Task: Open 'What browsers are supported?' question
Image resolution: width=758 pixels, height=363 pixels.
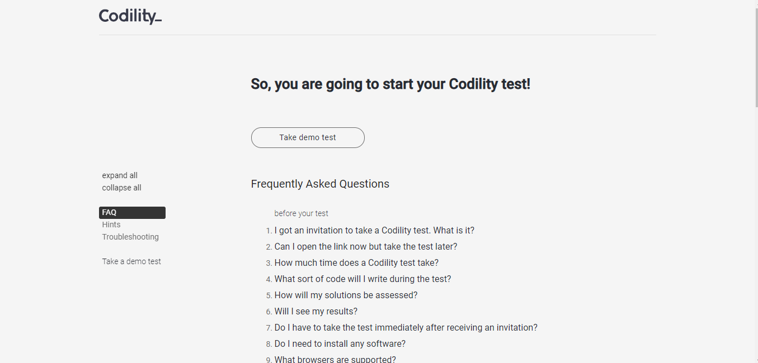Action: [335, 359]
